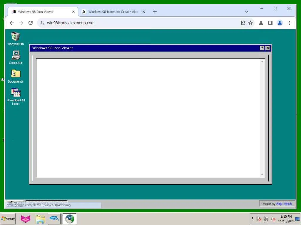Screen dimensions: 301x225
Task: Click the help question mark in Icon Viewer
Action: point(262,48)
